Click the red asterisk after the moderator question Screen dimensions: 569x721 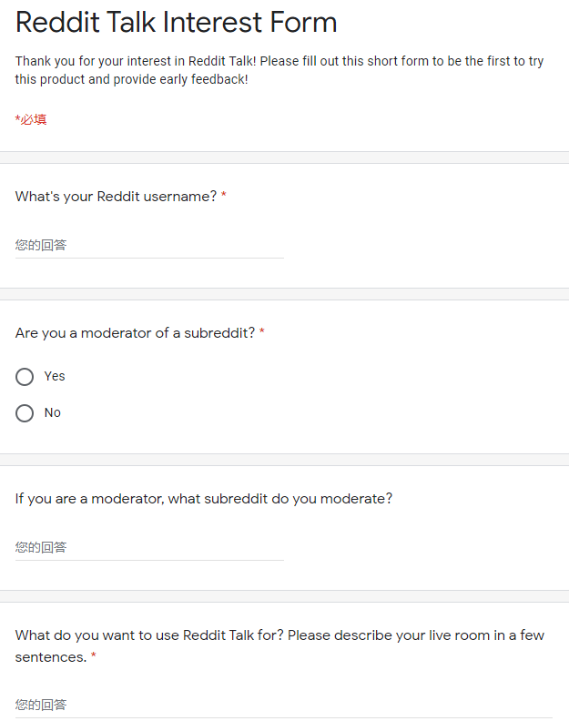(262, 333)
